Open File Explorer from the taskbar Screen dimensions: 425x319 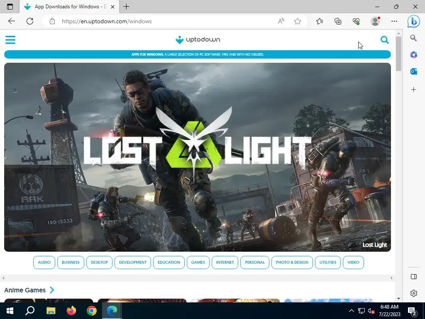pos(51,311)
